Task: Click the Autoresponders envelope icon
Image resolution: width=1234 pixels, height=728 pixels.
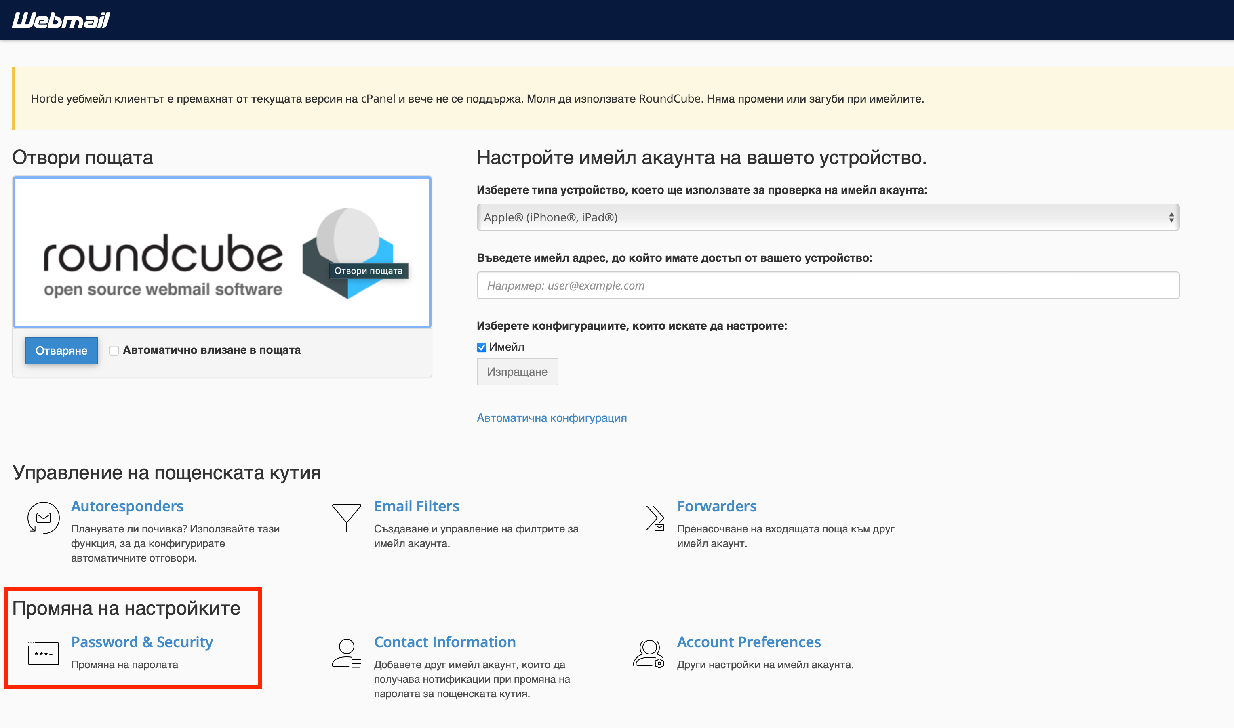Action: point(44,518)
